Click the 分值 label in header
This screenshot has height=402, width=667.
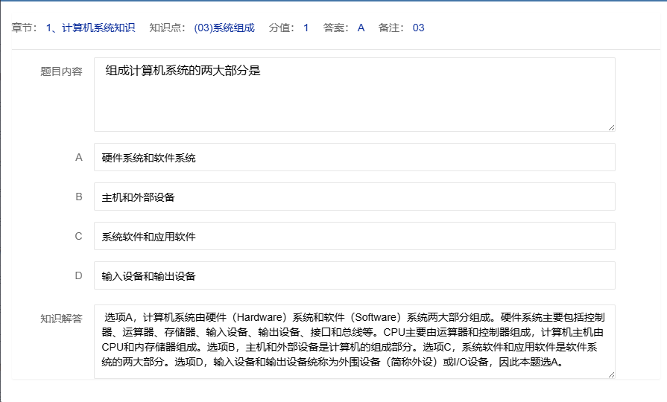(x=280, y=28)
